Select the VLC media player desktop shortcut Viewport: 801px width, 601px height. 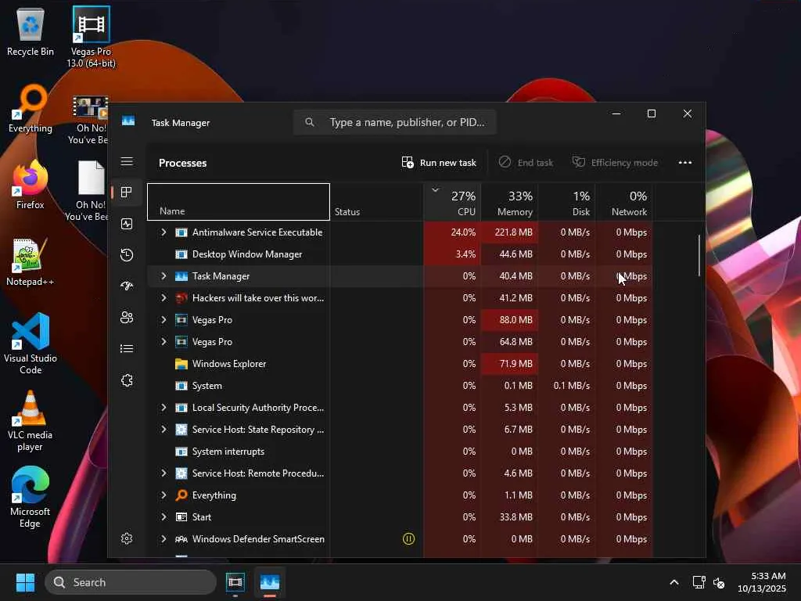coord(31,420)
